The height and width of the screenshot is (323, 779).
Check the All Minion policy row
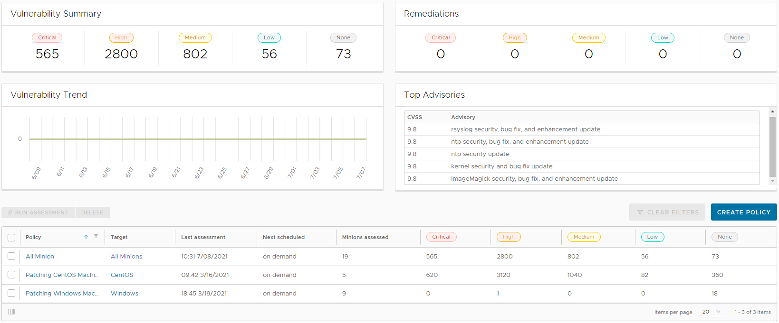point(11,256)
